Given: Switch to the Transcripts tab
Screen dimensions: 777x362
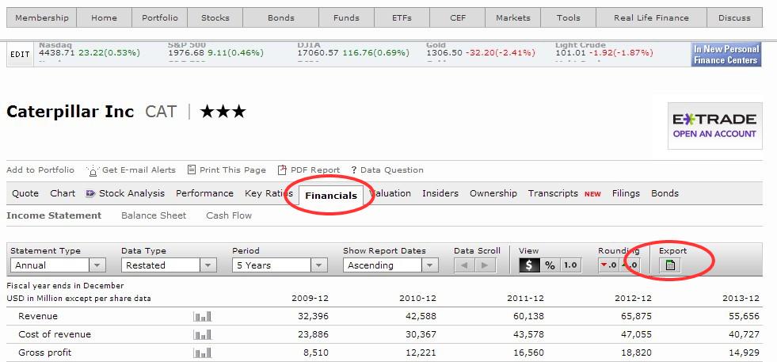Looking at the screenshot, I should [x=553, y=193].
